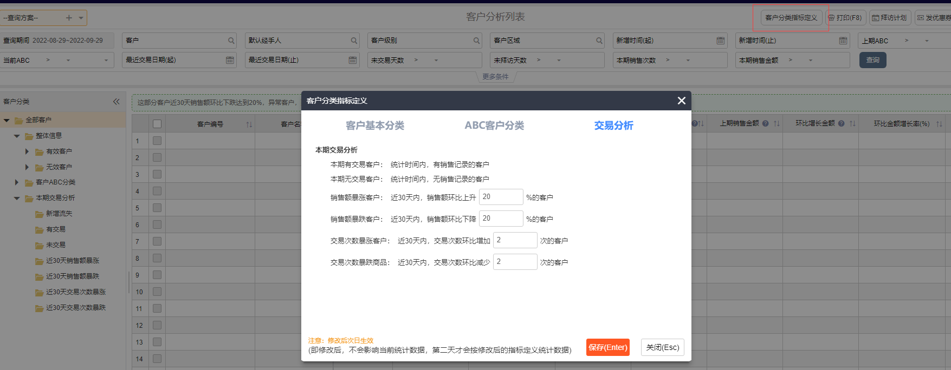This screenshot has height=370, width=951.
Task: Check the row 13 checkbox
Action: point(157,342)
